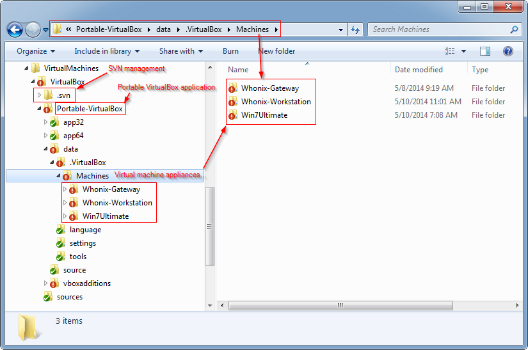Toggle the preview pane icon
Viewport: 528px width, 350px height.
(x=485, y=51)
